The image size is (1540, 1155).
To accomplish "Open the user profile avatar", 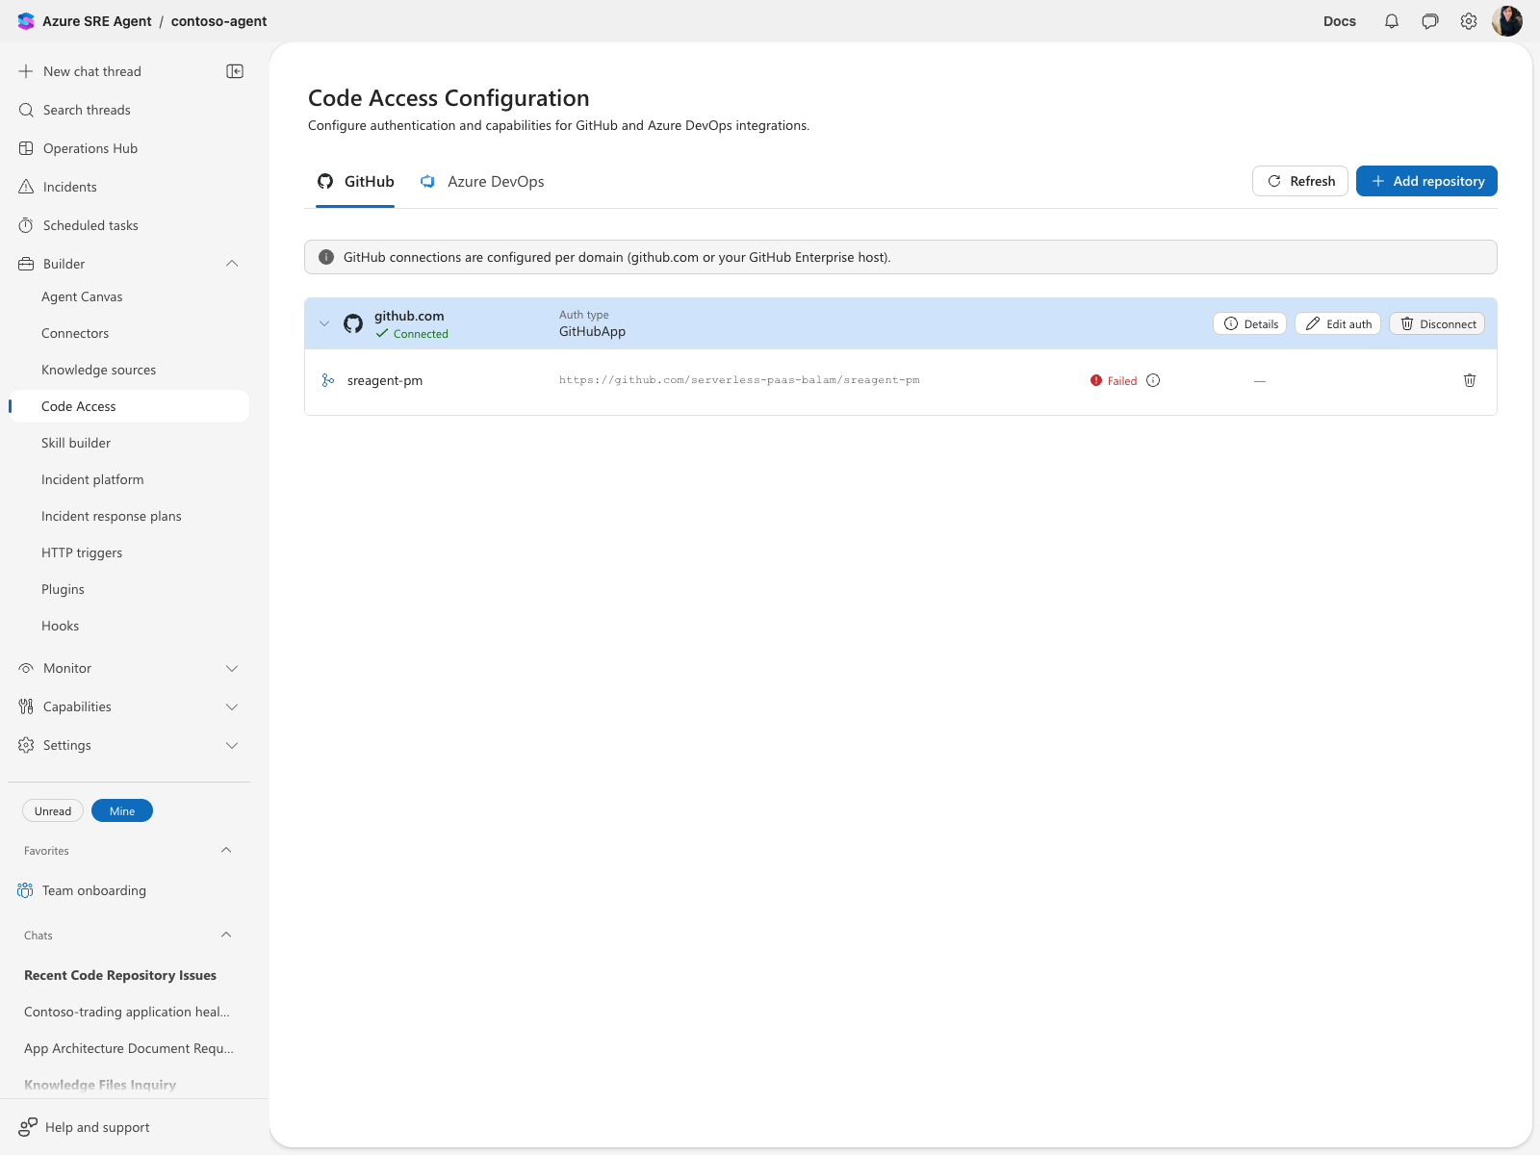I will point(1507,21).
